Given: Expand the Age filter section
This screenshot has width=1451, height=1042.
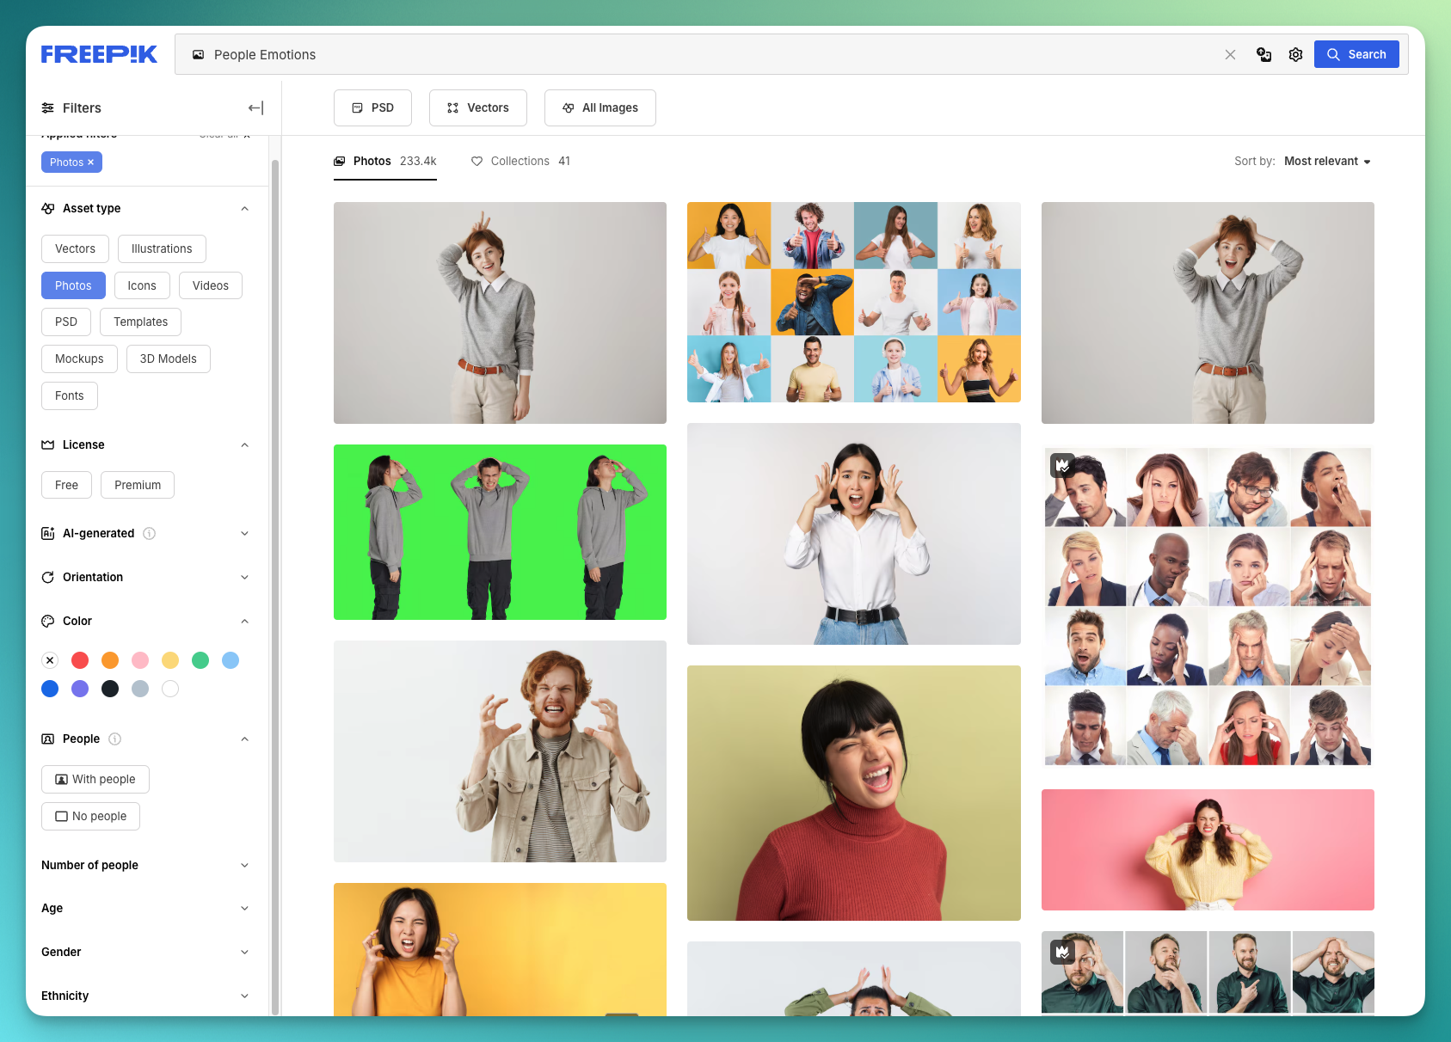Looking at the screenshot, I should 244,908.
